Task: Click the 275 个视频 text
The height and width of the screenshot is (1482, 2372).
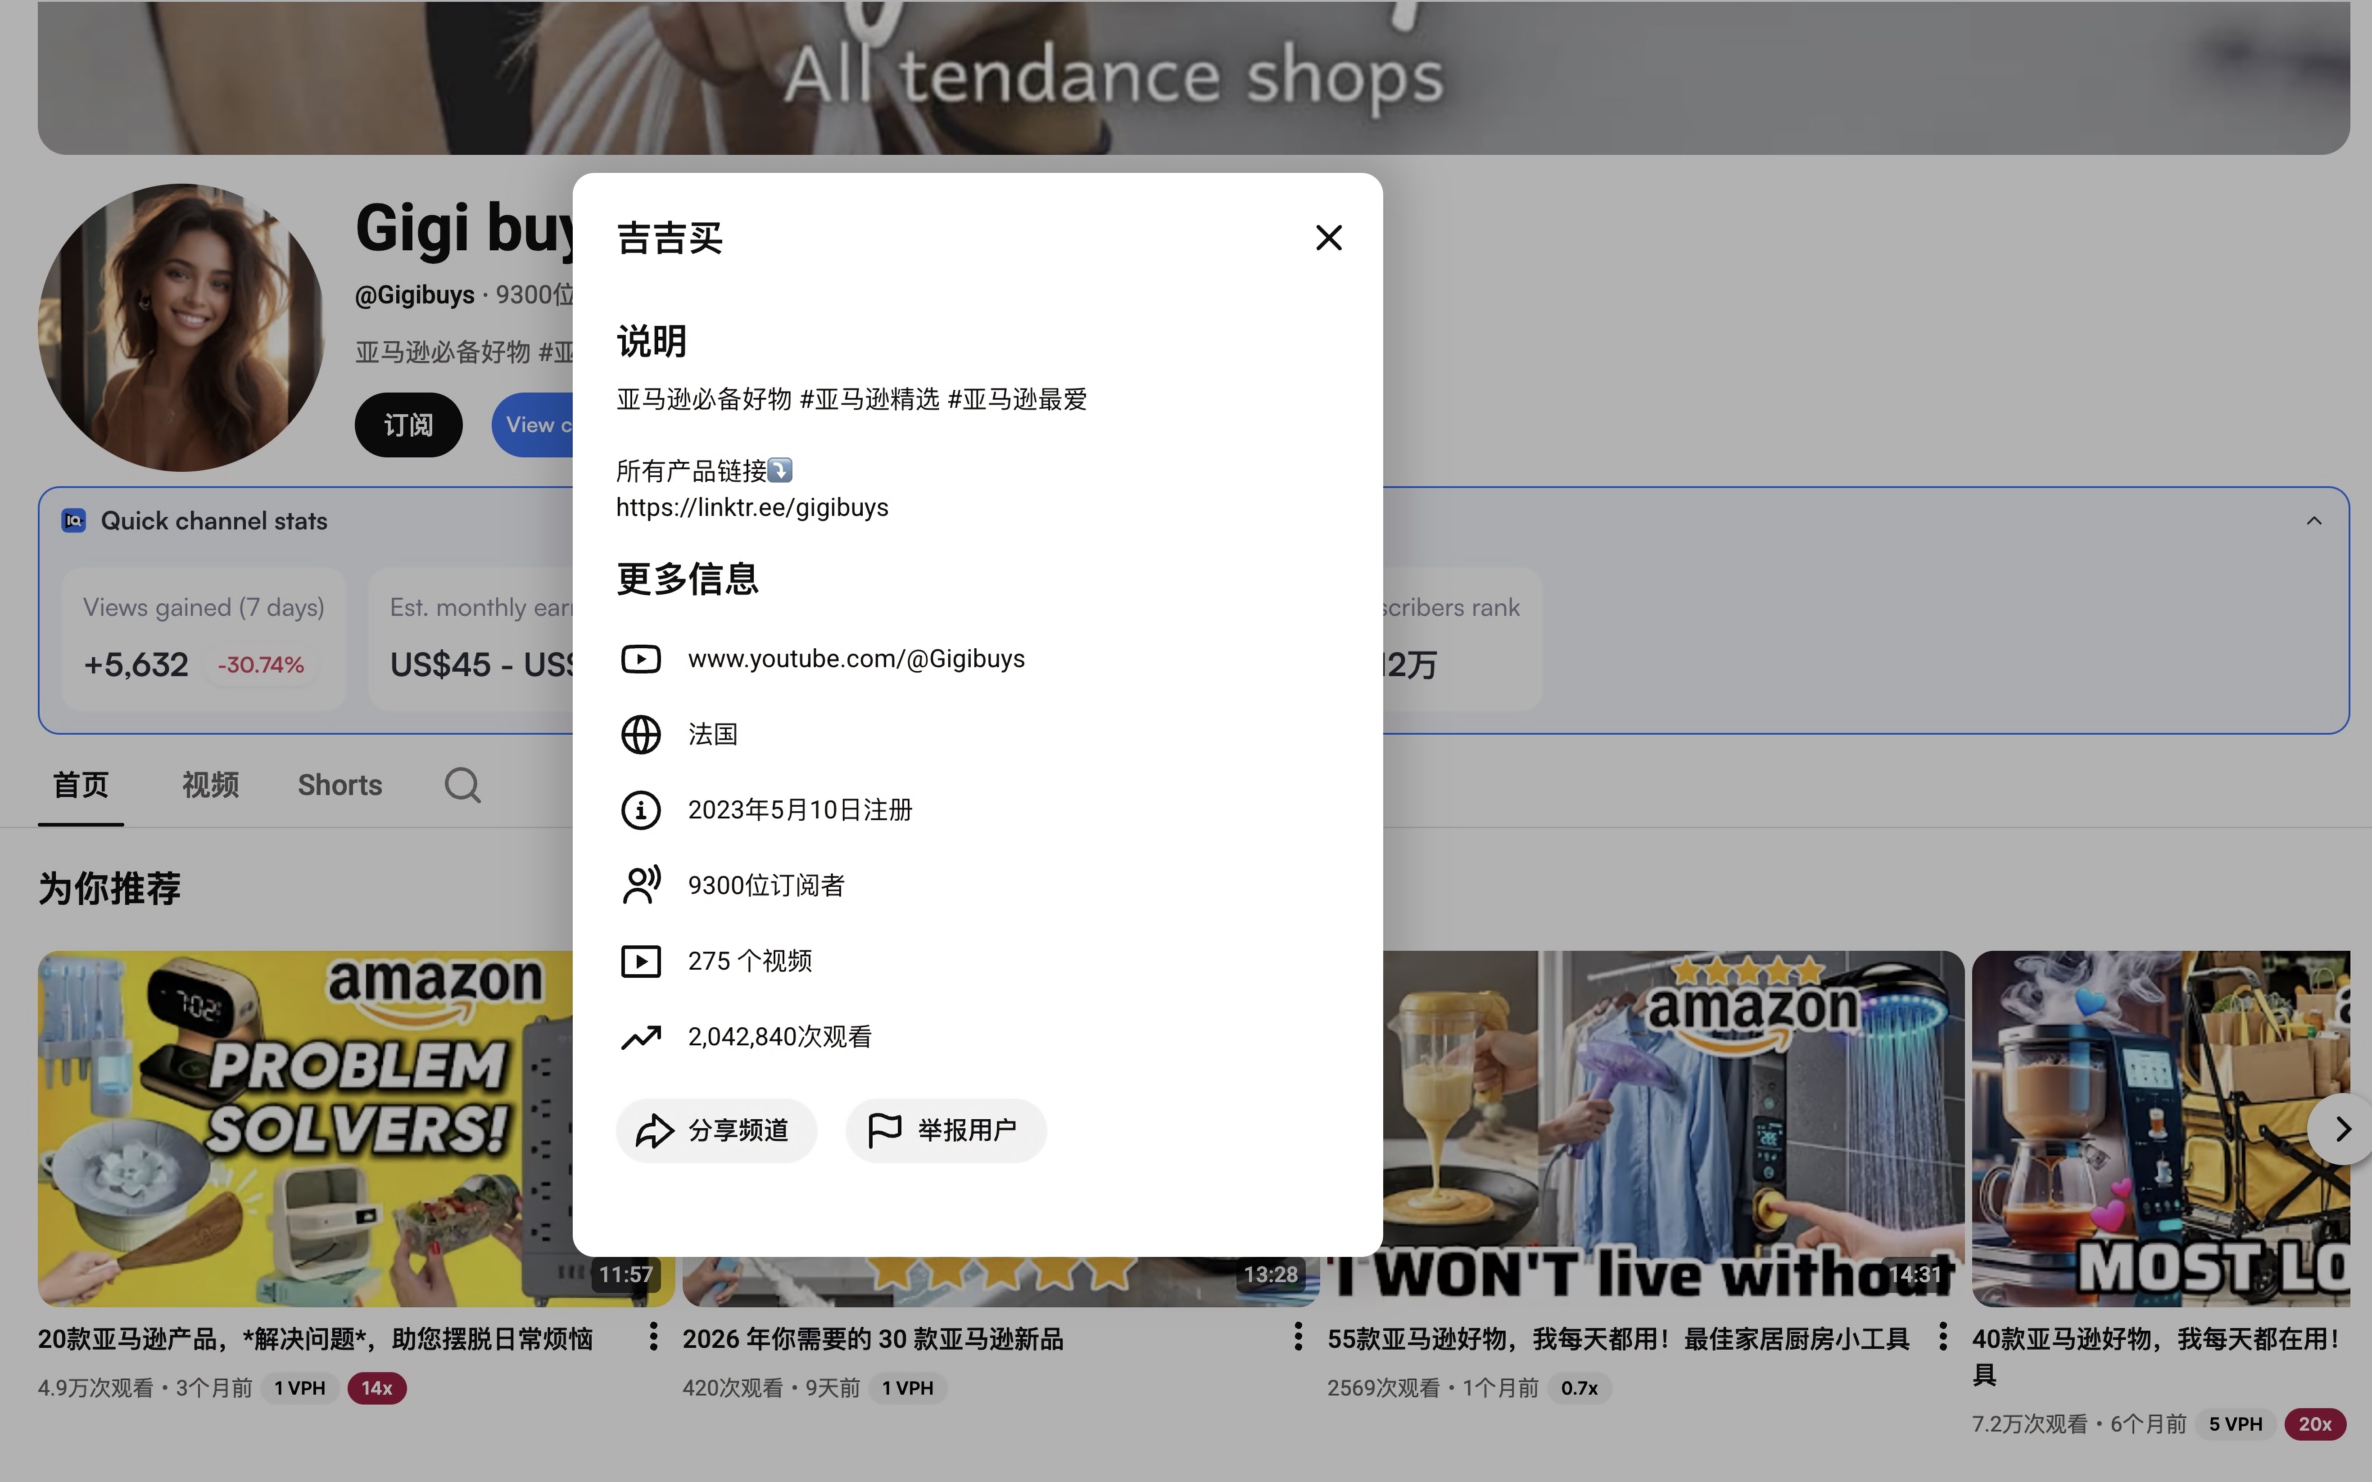Action: pos(750,961)
